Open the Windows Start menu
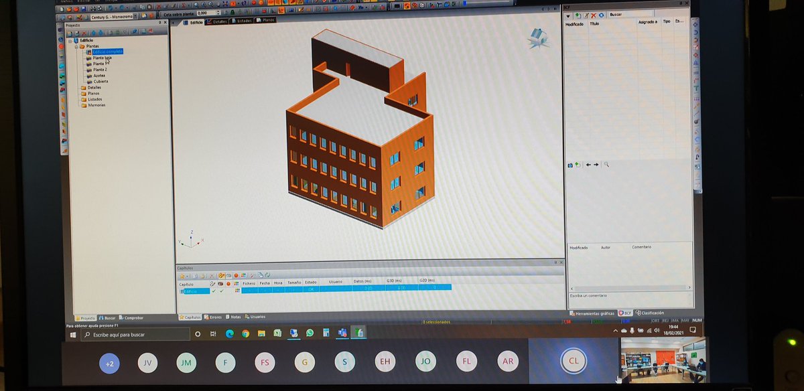804x391 pixels. coord(74,333)
